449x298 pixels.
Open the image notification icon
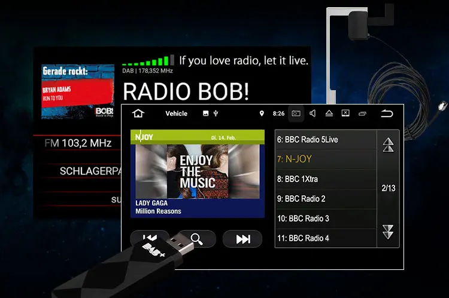(x=205, y=113)
